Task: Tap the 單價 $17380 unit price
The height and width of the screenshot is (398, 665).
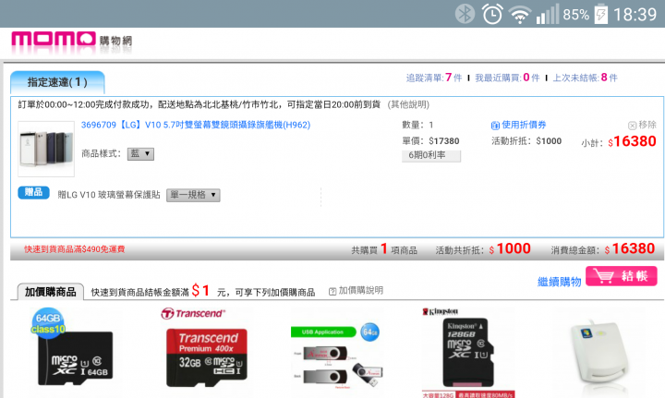Action: pos(430,141)
